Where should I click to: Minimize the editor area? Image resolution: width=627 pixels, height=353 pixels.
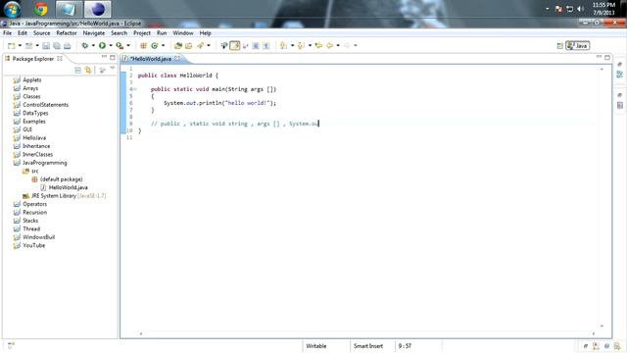coord(599,57)
